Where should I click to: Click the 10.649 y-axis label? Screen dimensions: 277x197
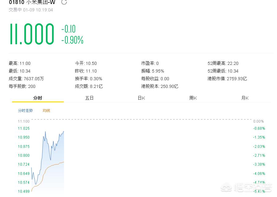[x=24, y=174]
